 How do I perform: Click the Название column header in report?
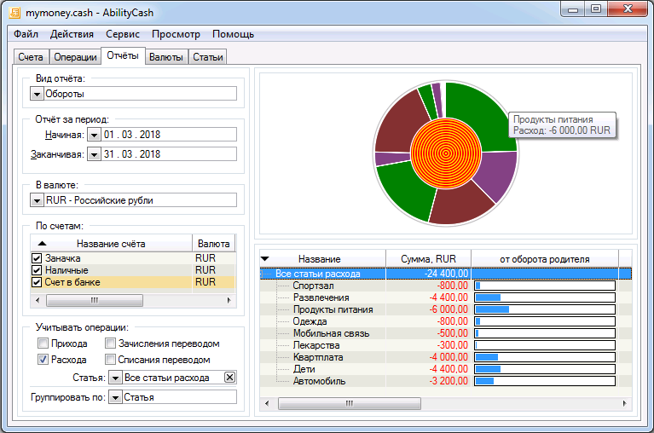pos(322,259)
